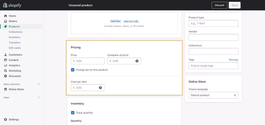
Task: Uncheck Charge tax on this product
Action: 73,70
